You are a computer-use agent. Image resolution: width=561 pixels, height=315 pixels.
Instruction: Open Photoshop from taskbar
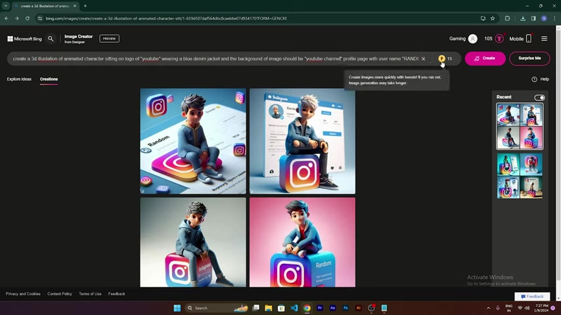coord(346,308)
